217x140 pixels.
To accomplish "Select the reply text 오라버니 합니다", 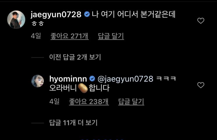I will (79, 88).
